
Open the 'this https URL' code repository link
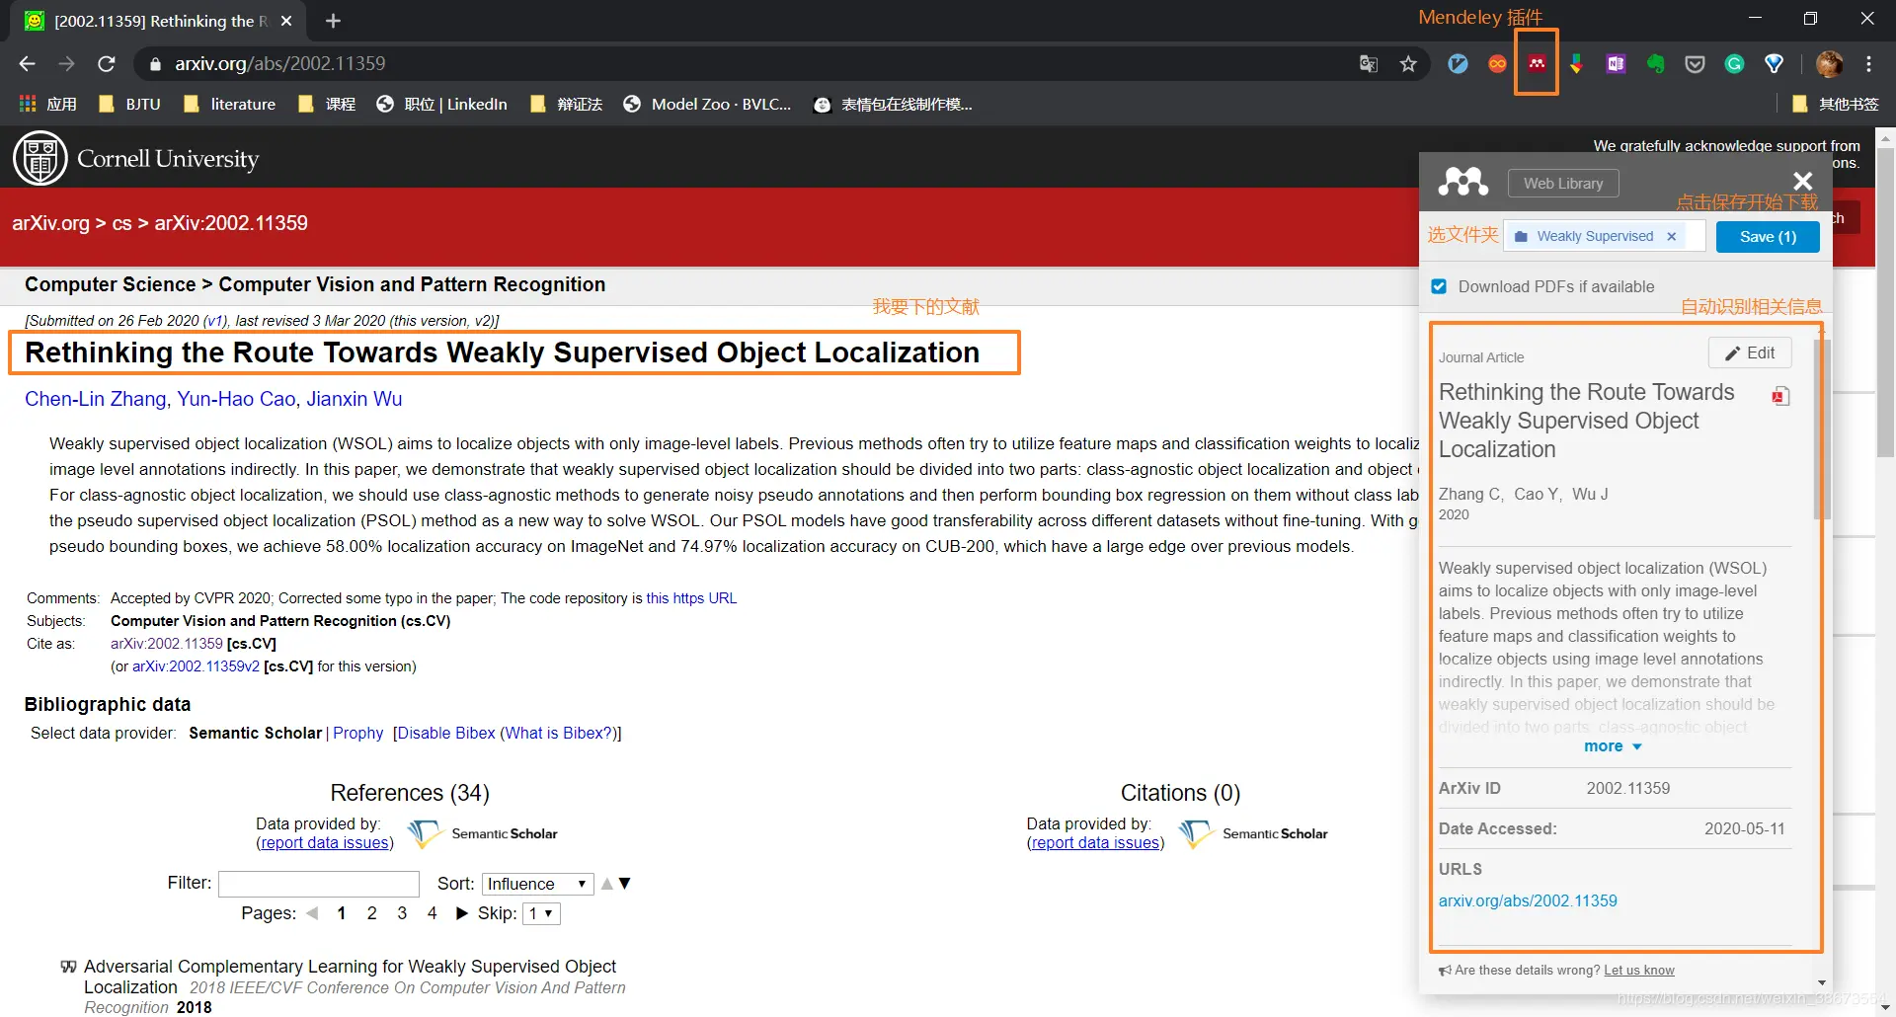(x=691, y=598)
